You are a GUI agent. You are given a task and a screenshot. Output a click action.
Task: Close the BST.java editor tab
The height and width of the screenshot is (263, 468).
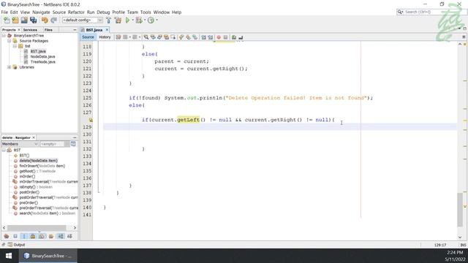pyautogui.click(x=107, y=30)
